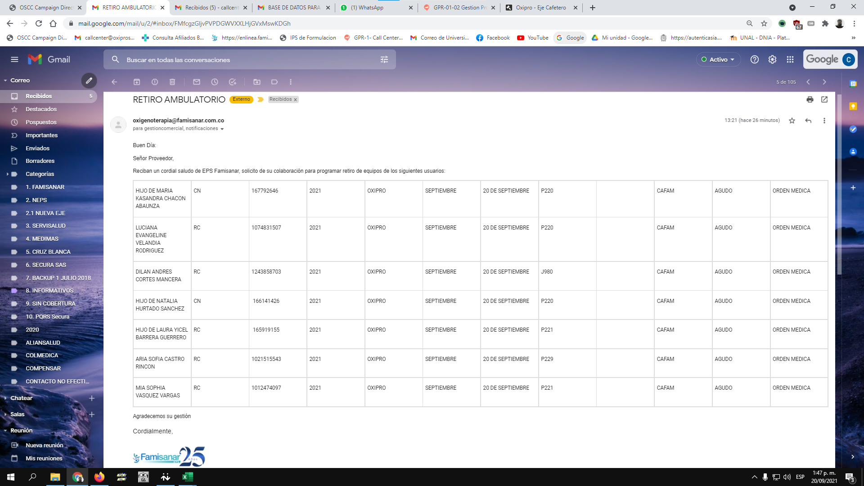Screen dimensions: 864x486
Task: Click Nueva reunión
Action: coord(44,445)
